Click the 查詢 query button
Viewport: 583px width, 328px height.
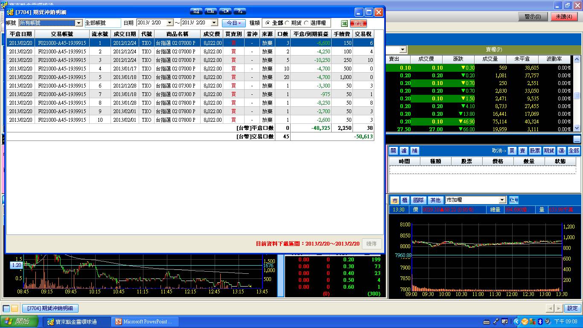pyautogui.click(x=359, y=23)
